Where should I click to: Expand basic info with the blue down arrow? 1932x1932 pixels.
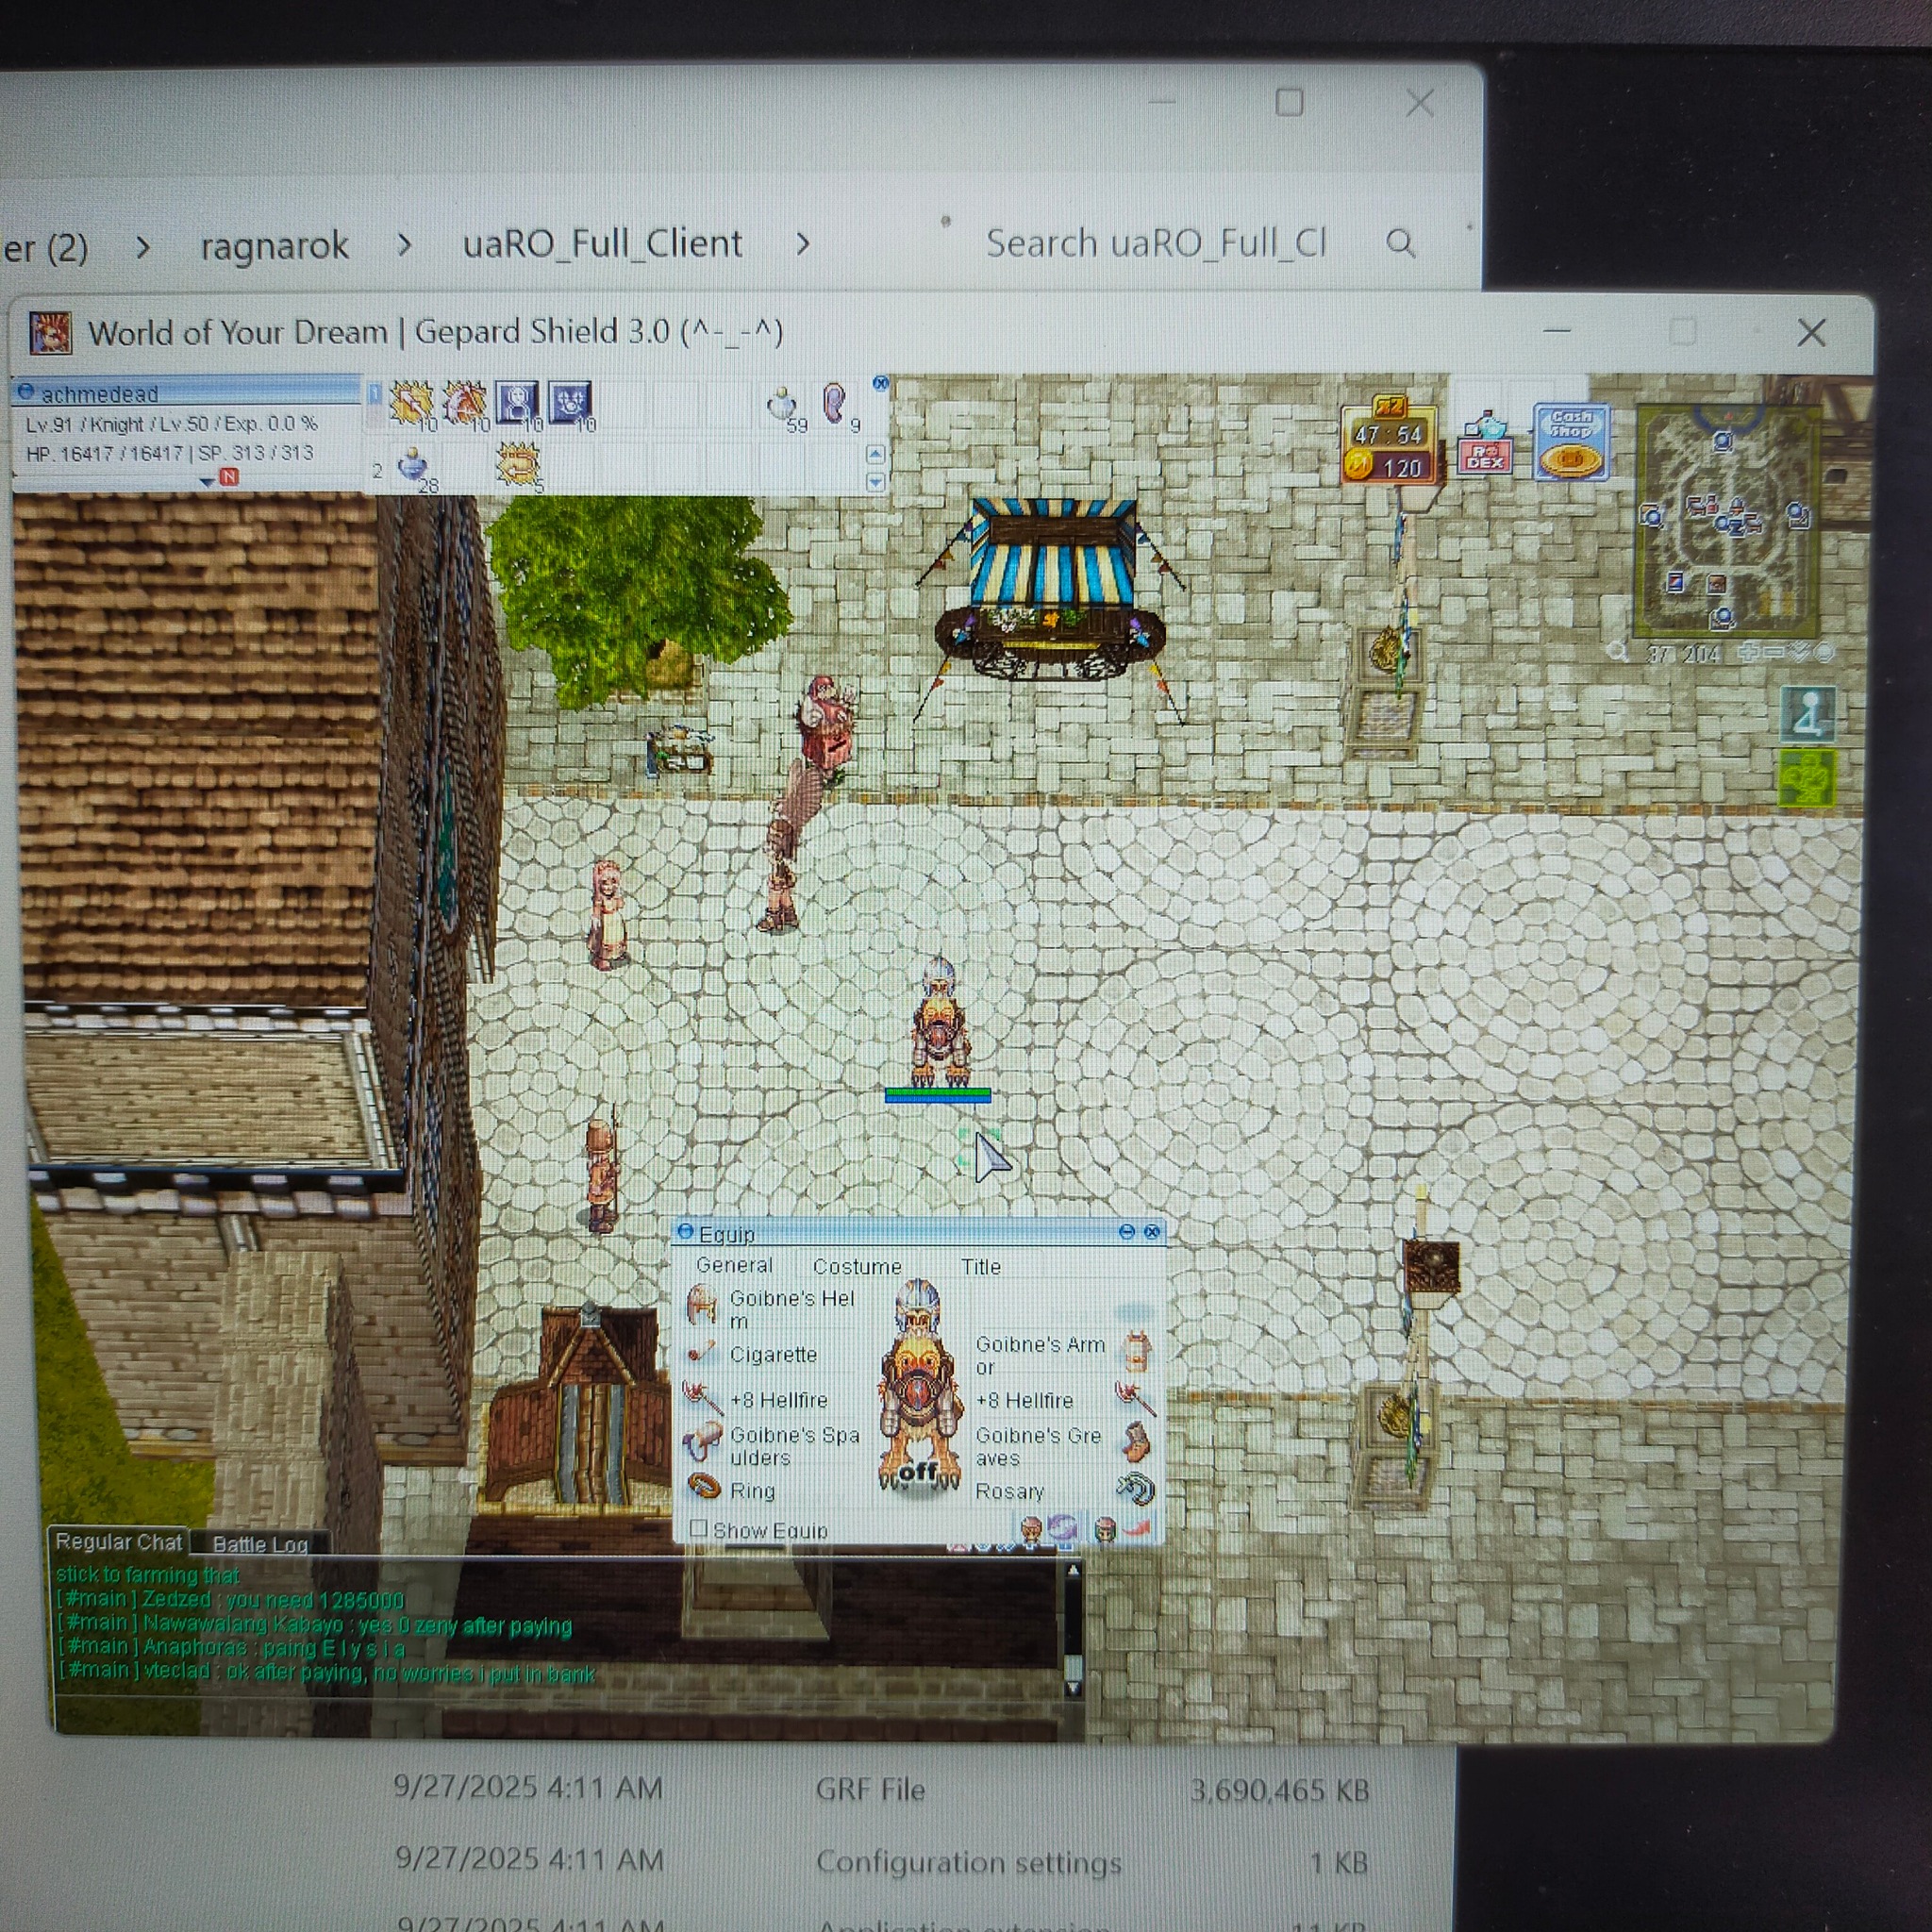point(207,481)
